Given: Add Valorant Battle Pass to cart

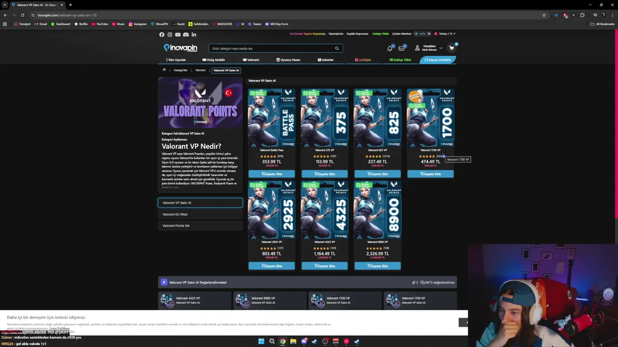Looking at the screenshot, I should tap(271, 174).
